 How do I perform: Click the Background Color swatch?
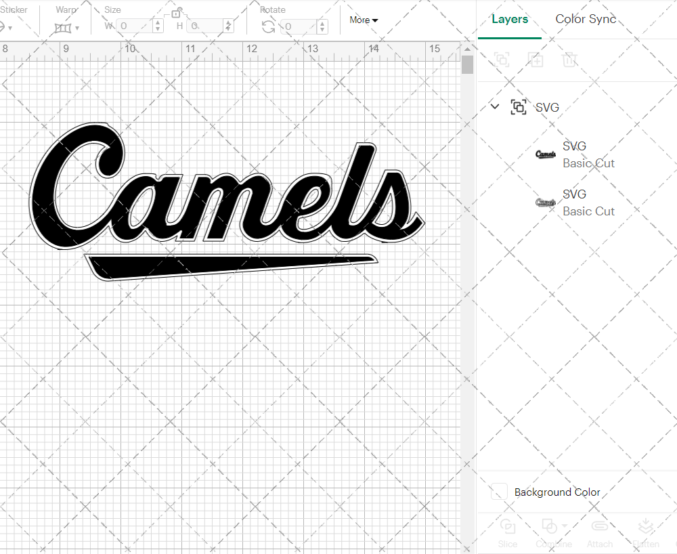pyautogui.click(x=498, y=492)
